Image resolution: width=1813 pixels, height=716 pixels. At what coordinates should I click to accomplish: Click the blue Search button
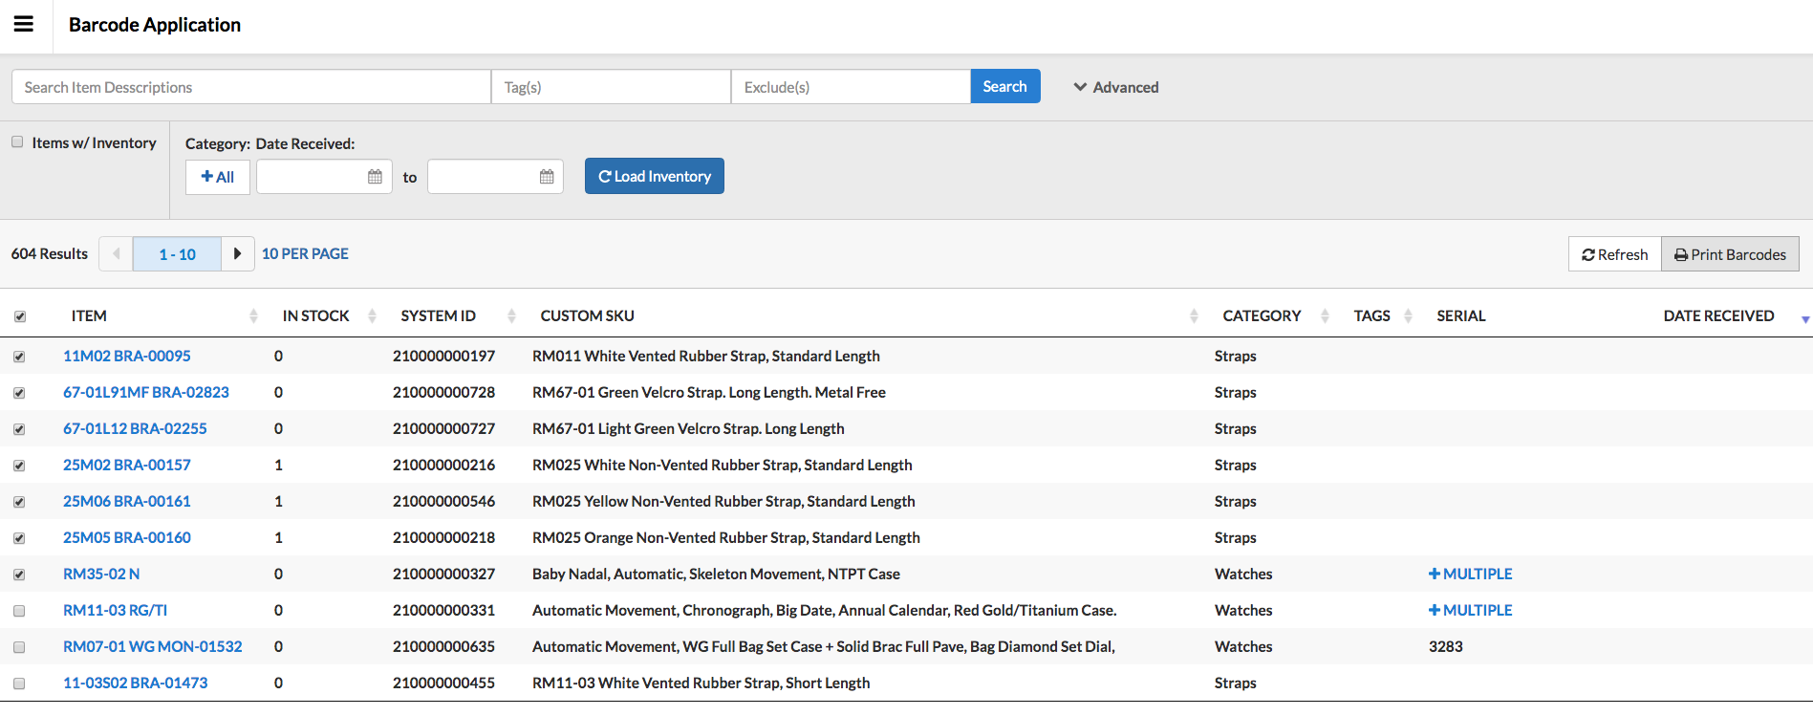[x=1004, y=87]
